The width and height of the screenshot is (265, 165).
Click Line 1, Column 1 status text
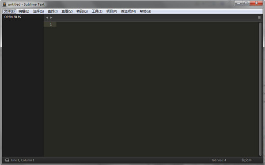pos(23,160)
